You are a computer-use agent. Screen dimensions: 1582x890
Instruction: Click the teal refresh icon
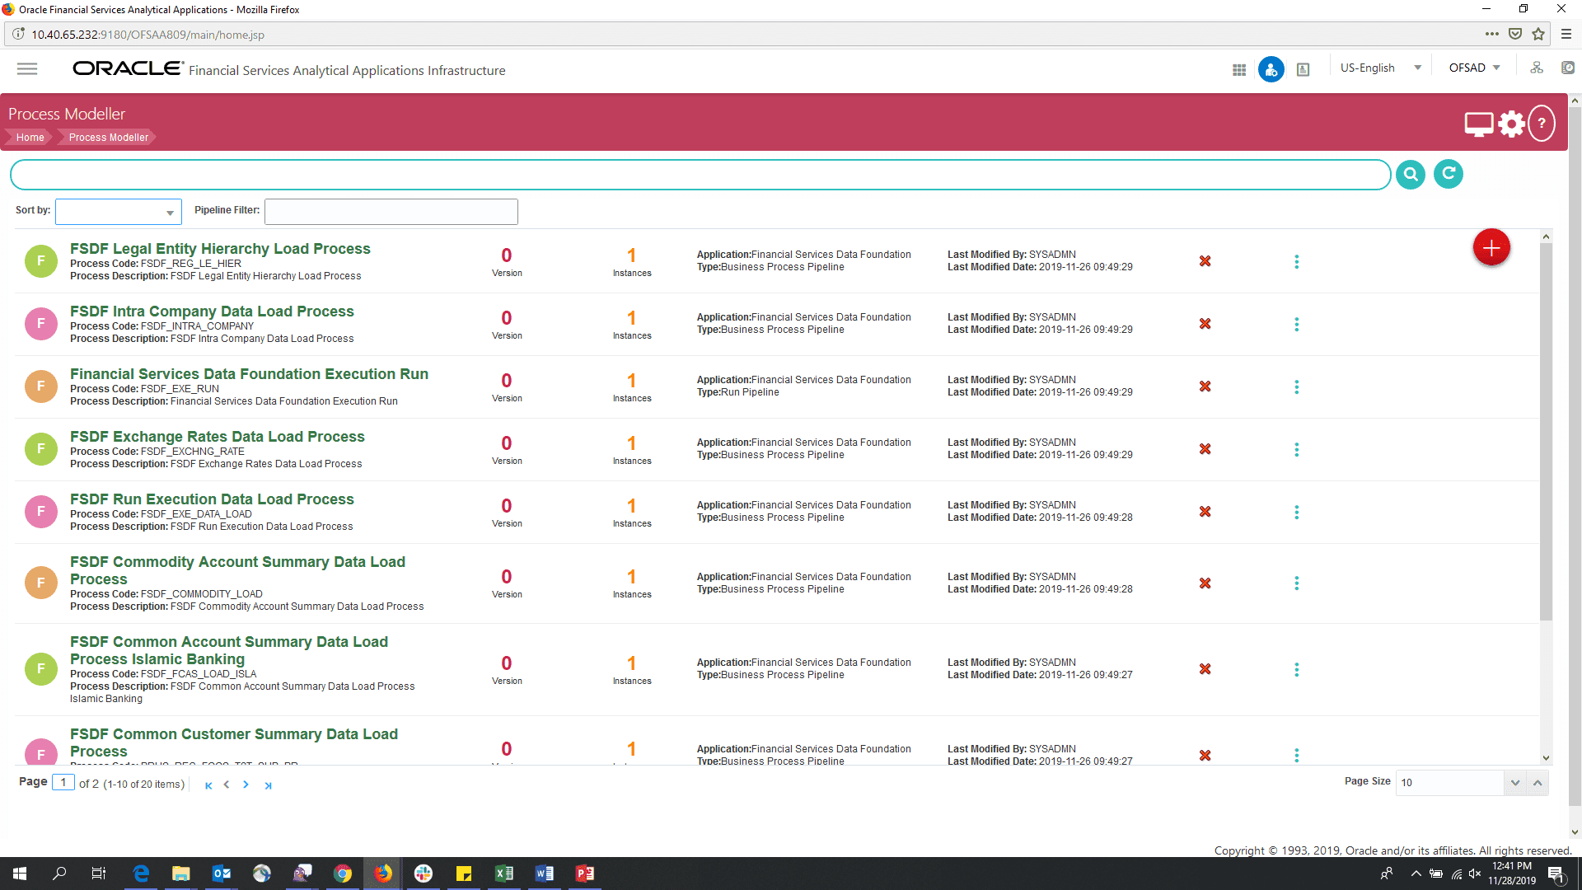tap(1448, 174)
